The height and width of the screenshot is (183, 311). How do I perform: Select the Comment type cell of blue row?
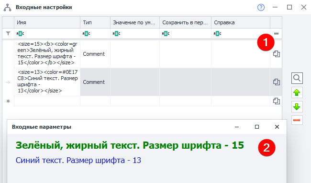pyautogui.click(x=95, y=82)
